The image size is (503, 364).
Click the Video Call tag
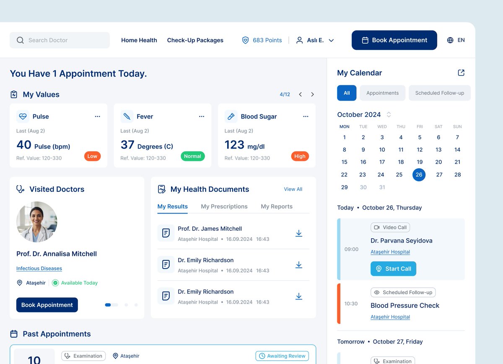tap(390, 227)
